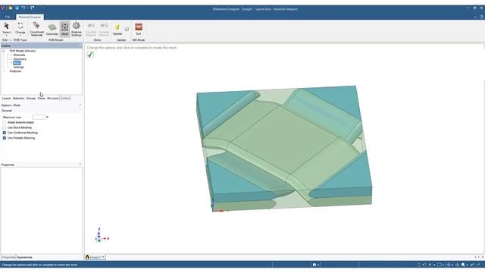Switch to the Structure panel tab
485x273 pixels.
[x=52, y=99]
